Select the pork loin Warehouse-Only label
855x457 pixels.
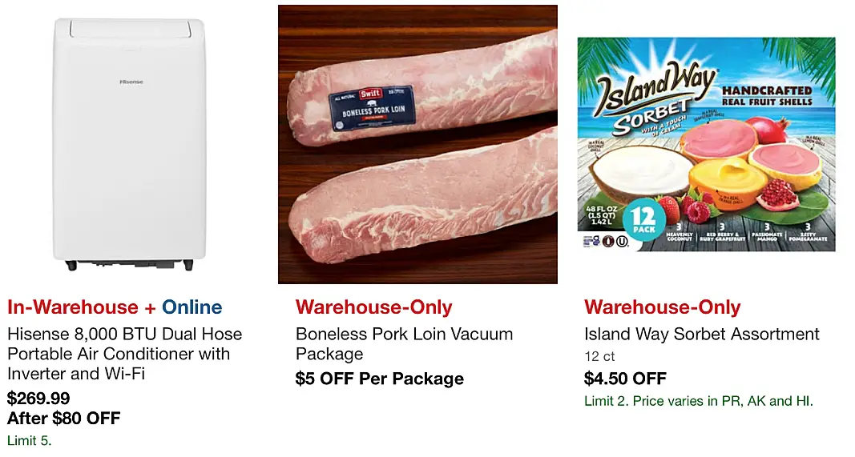374,307
